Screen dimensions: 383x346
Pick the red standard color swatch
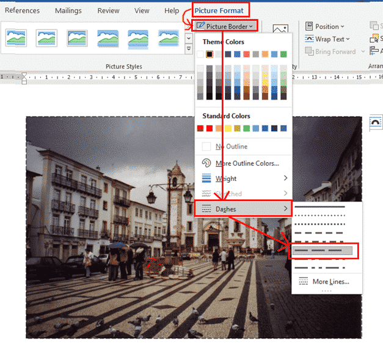pyautogui.click(x=210, y=128)
